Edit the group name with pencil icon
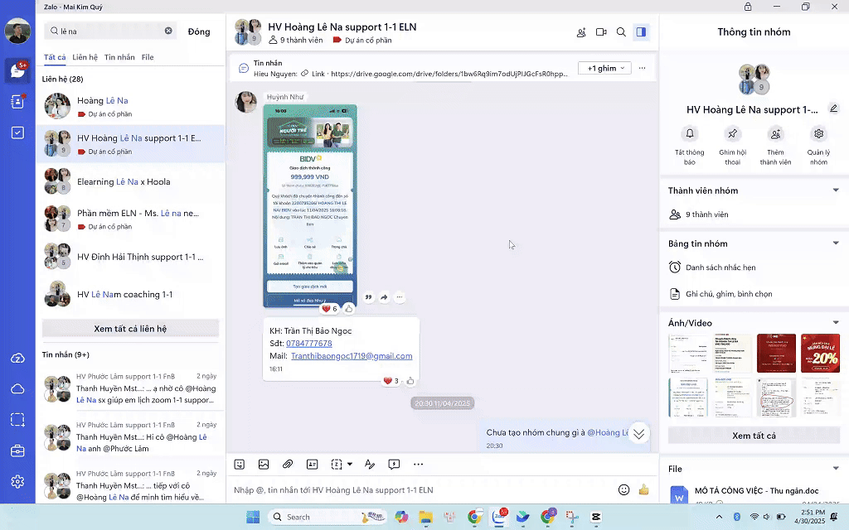 834,109
